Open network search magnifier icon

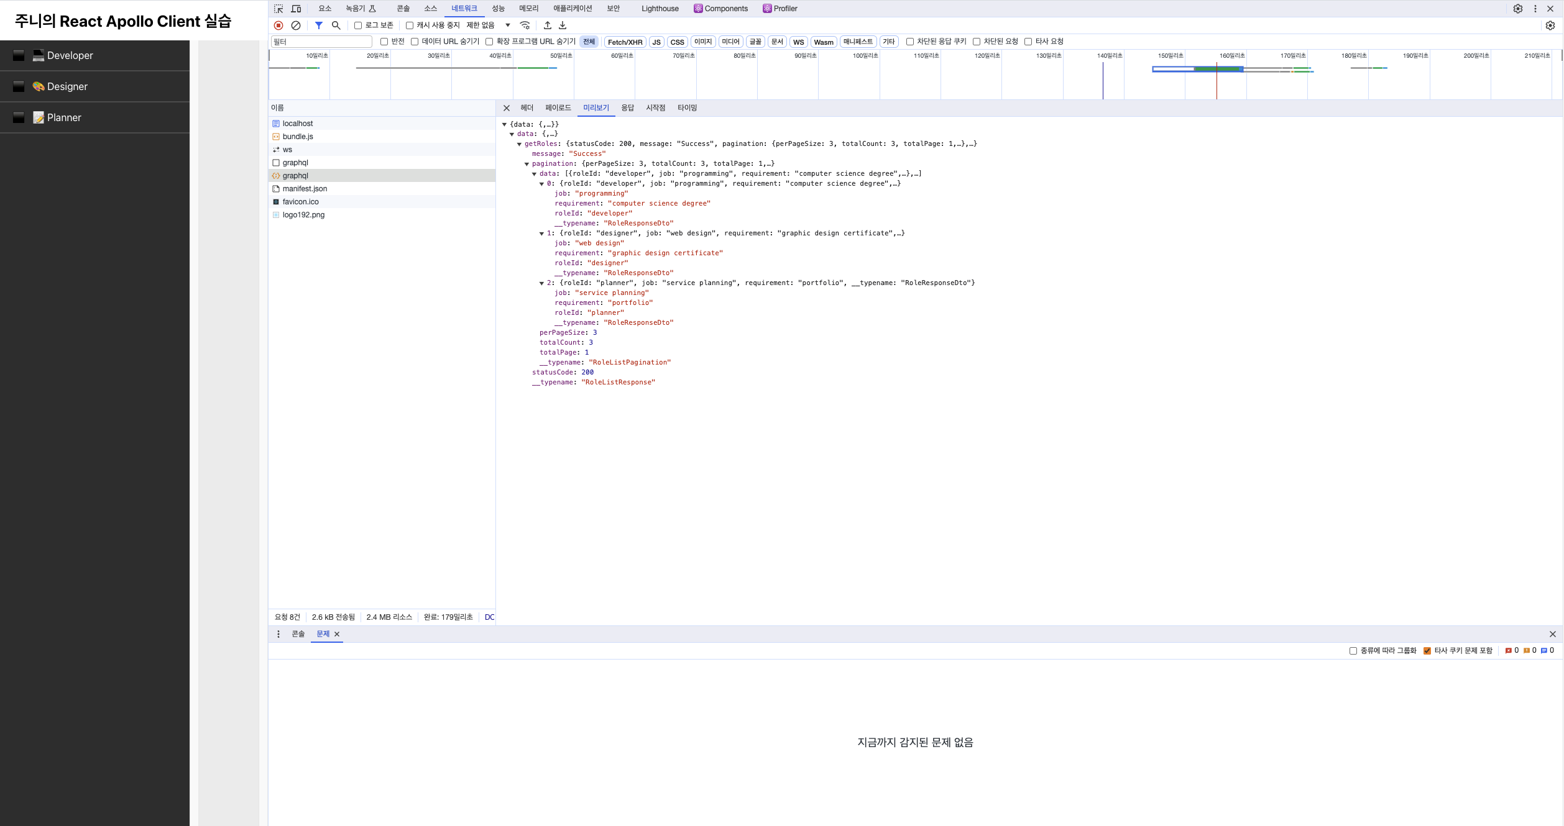[336, 25]
